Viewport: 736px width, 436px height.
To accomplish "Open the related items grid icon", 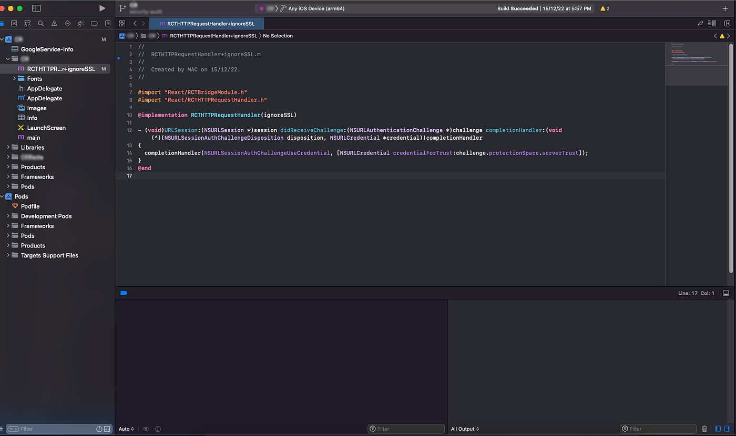I will [x=122, y=24].
